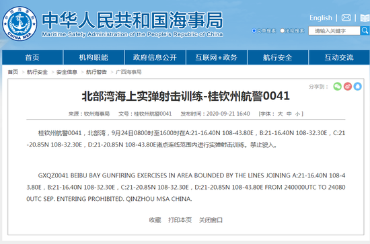
Task: Click the text 中华人民共和国海事局 in the header
Action: pos(133,20)
